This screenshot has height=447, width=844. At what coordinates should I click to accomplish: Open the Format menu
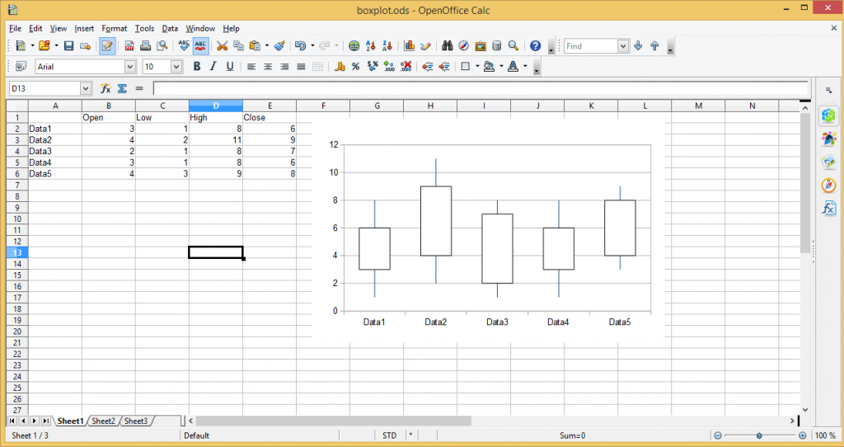(x=115, y=28)
